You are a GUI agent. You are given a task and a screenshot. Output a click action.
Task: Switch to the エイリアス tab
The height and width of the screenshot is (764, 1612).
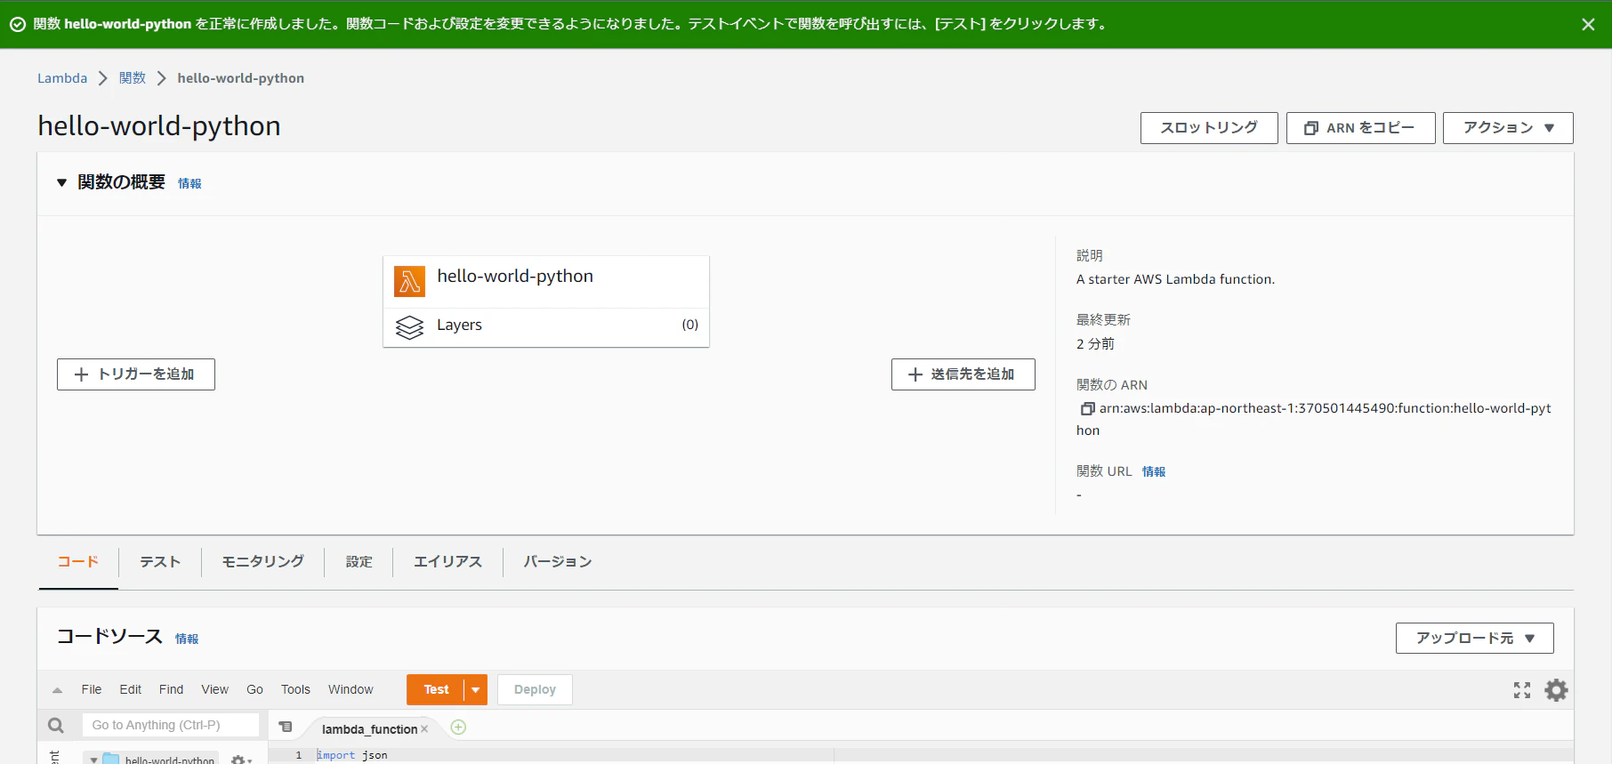coord(448,562)
